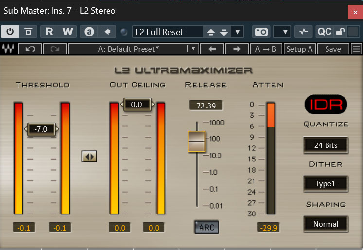Viewport: 363px width, 250px height.
Task: Open the Waves logo menu
Action: tap(8, 49)
